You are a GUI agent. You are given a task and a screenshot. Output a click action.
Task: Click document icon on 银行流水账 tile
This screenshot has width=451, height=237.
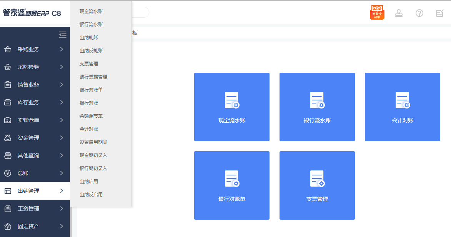tap(318, 100)
